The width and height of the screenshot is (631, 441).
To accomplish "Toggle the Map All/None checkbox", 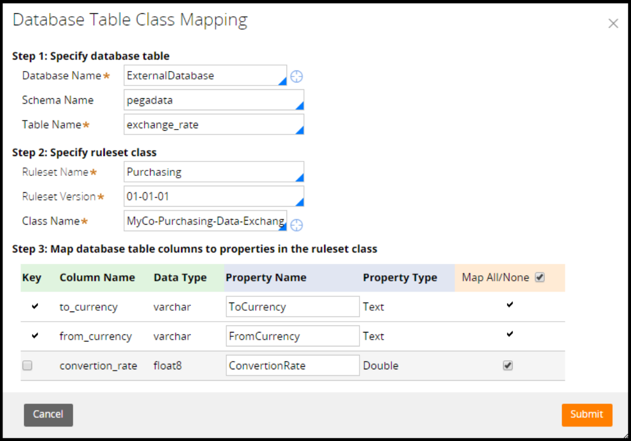I will coord(539,278).
